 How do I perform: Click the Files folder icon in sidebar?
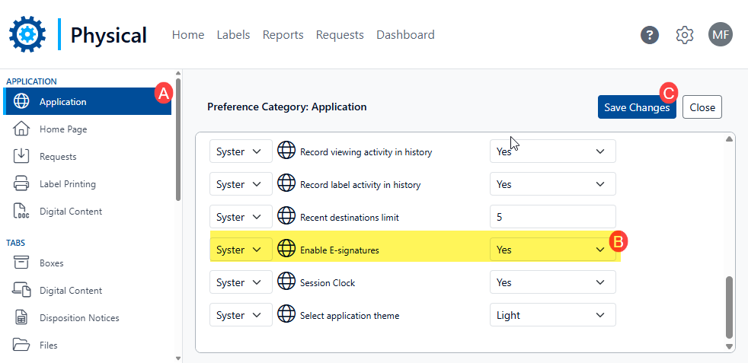pos(21,345)
